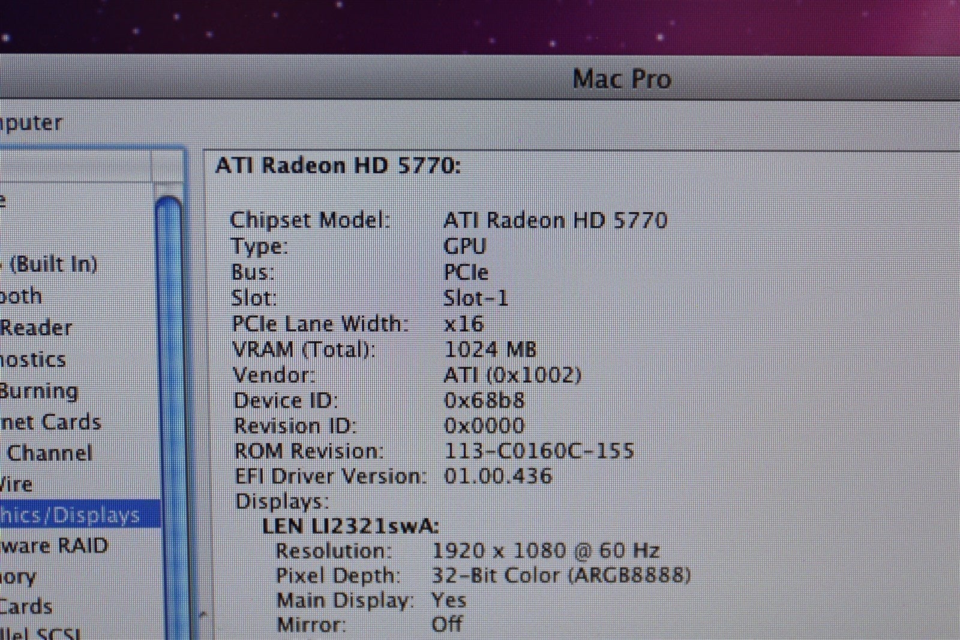The height and width of the screenshot is (640, 960).
Task: Click the VRAM value 1024 MB
Action: point(491,349)
